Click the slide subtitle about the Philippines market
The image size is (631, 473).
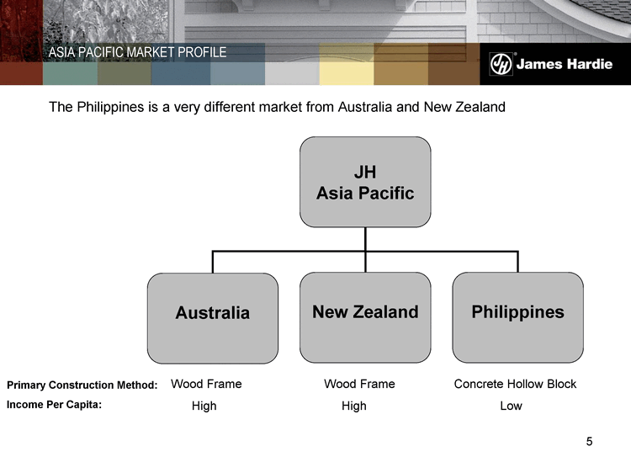277,108
